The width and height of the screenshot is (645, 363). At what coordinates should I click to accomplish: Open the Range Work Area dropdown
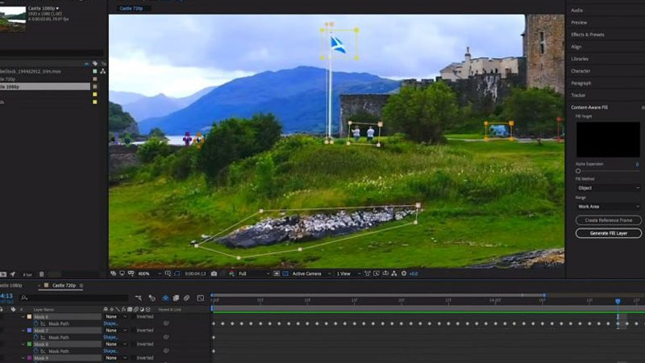click(x=608, y=207)
